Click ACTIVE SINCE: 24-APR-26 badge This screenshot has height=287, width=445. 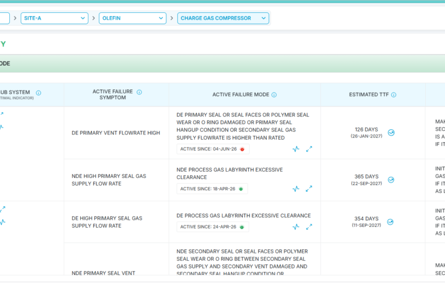pyautogui.click(x=212, y=227)
